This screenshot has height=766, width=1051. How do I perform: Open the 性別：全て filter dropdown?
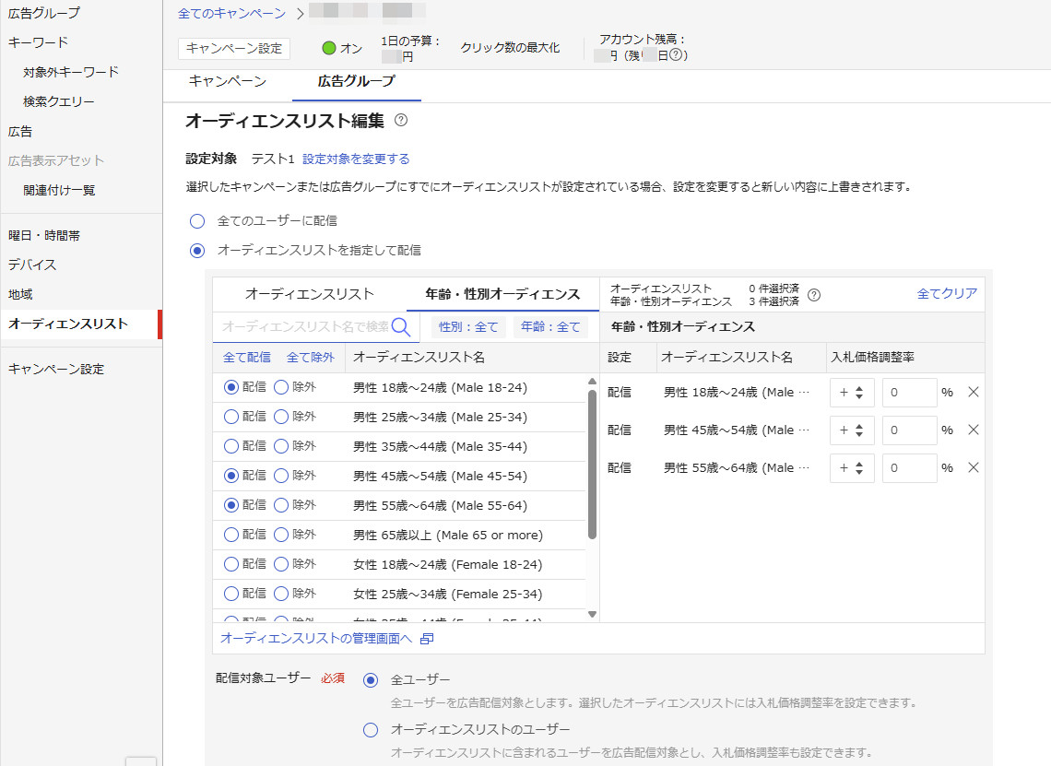pyautogui.click(x=467, y=327)
